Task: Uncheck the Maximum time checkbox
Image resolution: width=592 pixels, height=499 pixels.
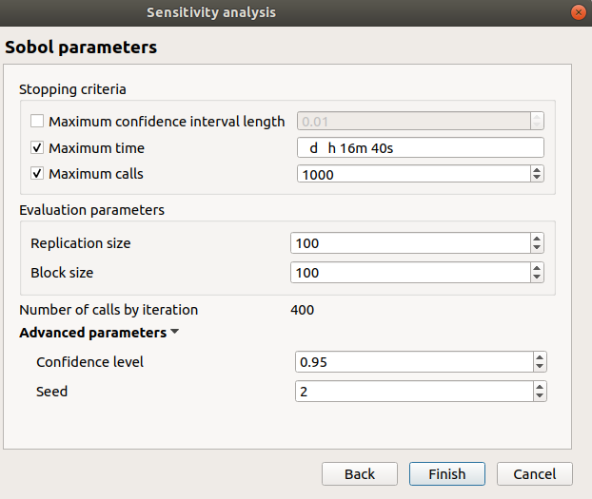Action: tap(37, 148)
